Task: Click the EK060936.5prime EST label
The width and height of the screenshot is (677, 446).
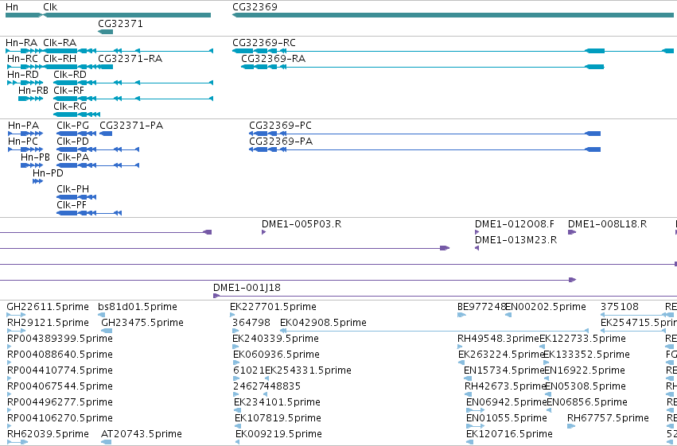Action: pyautogui.click(x=276, y=355)
